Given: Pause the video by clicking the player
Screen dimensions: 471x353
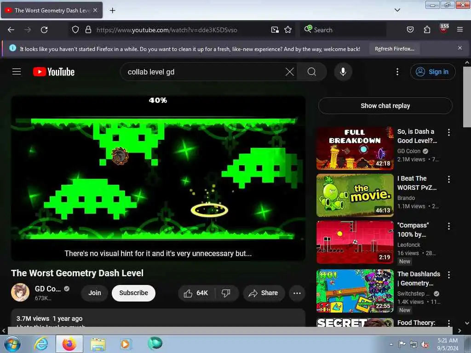Looking at the screenshot, I should (158, 178).
